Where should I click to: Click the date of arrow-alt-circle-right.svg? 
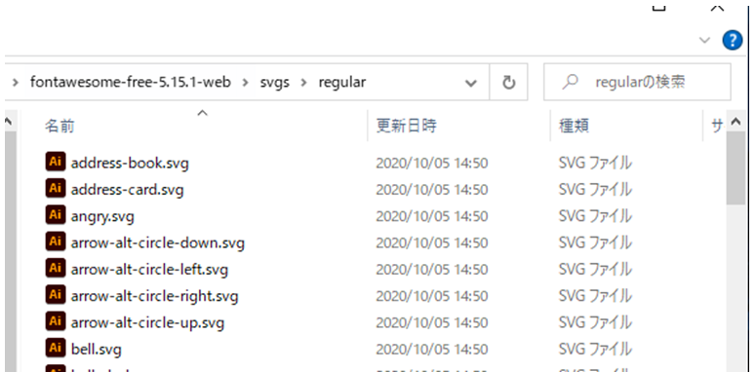click(x=432, y=296)
